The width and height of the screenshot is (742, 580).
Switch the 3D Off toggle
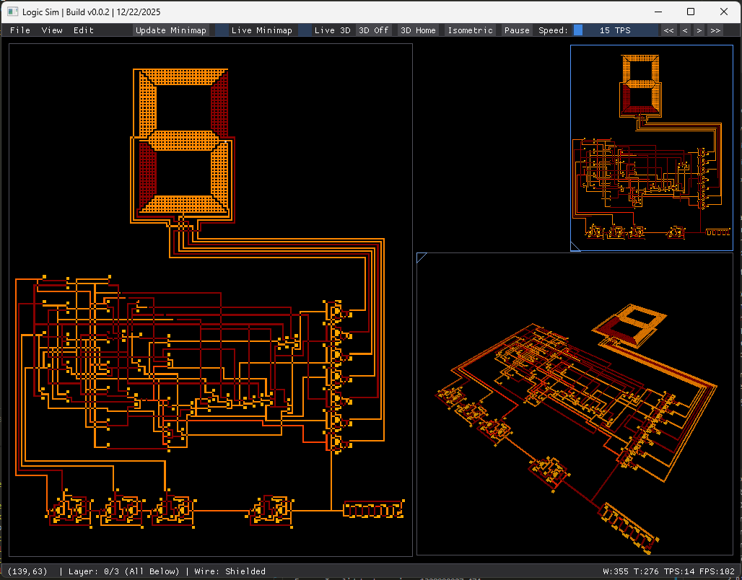click(x=374, y=30)
